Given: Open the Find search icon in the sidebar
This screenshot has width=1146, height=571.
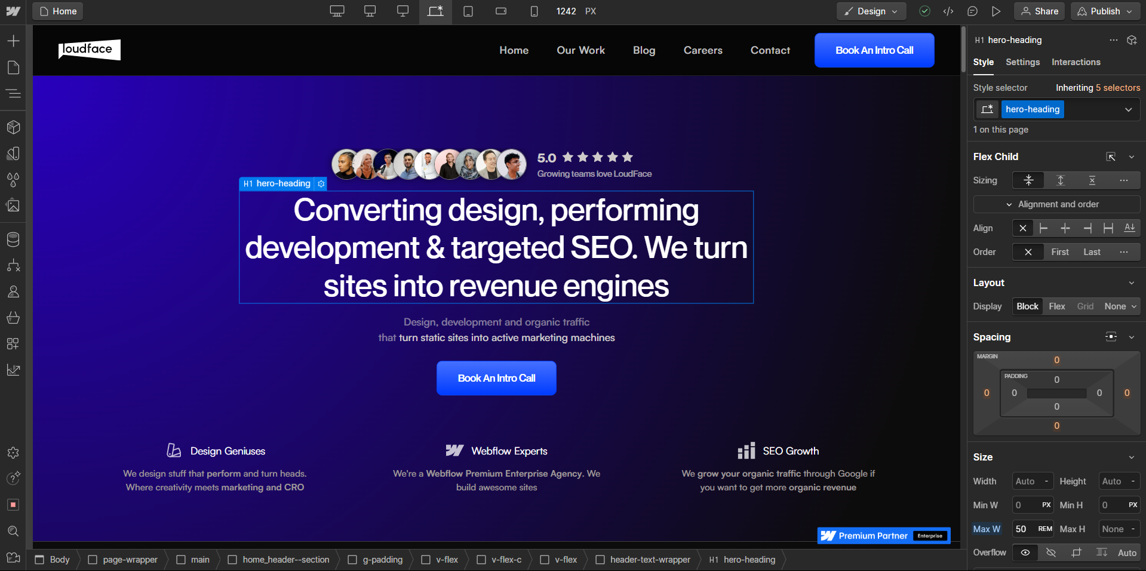Looking at the screenshot, I should 13,531.
